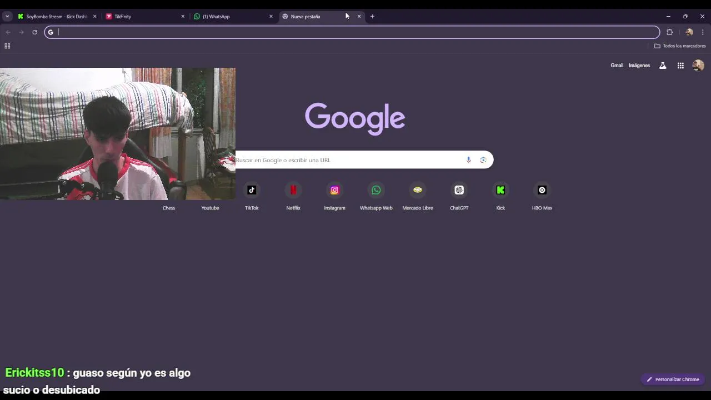The height and width of the screenshot is (400, 711).
Task: Close the SoyBomba Stream Kick tab
Action: point(94,17)
